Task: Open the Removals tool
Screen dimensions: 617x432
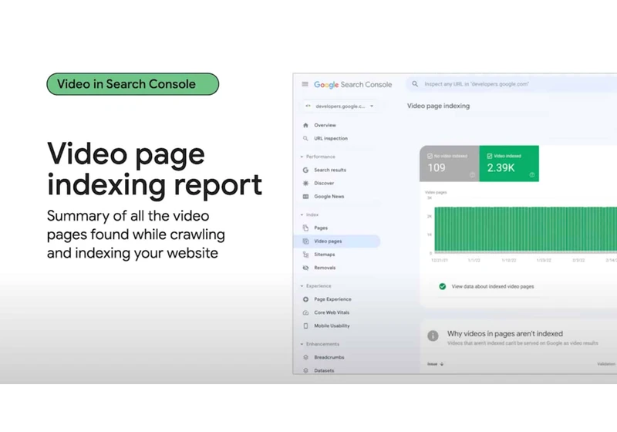Action: click(x=325, y=268)
